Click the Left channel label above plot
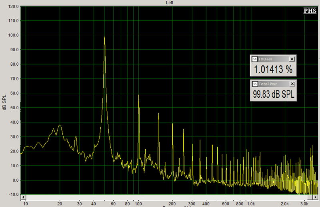 tap(169, 3)
